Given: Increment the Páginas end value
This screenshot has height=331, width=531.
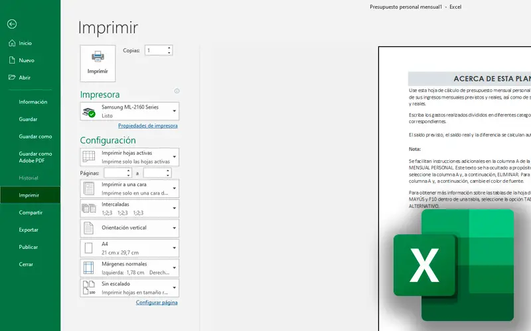Looking at the screenshot, I should click(168, 171).
